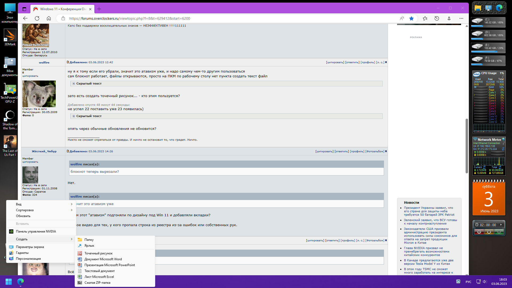Choose Панель управления NVIDIA in context menu

pyautogui.click(x=36, y=231)
